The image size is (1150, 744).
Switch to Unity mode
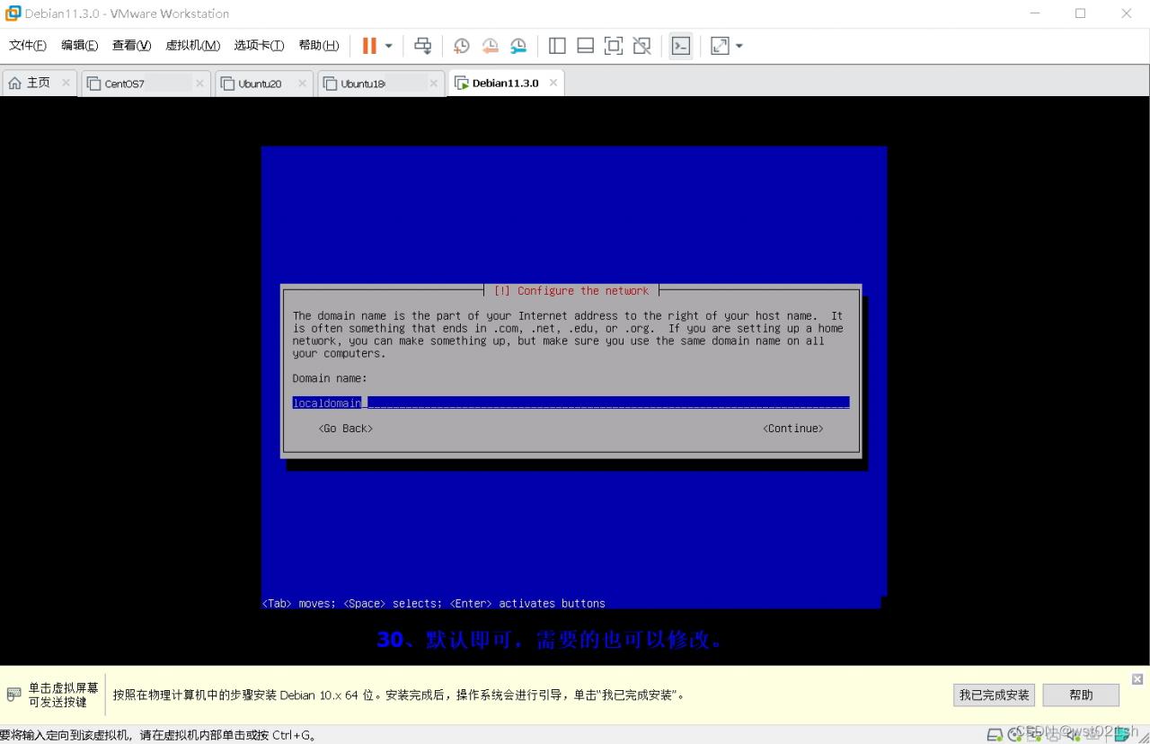click(x=641, y=46)
